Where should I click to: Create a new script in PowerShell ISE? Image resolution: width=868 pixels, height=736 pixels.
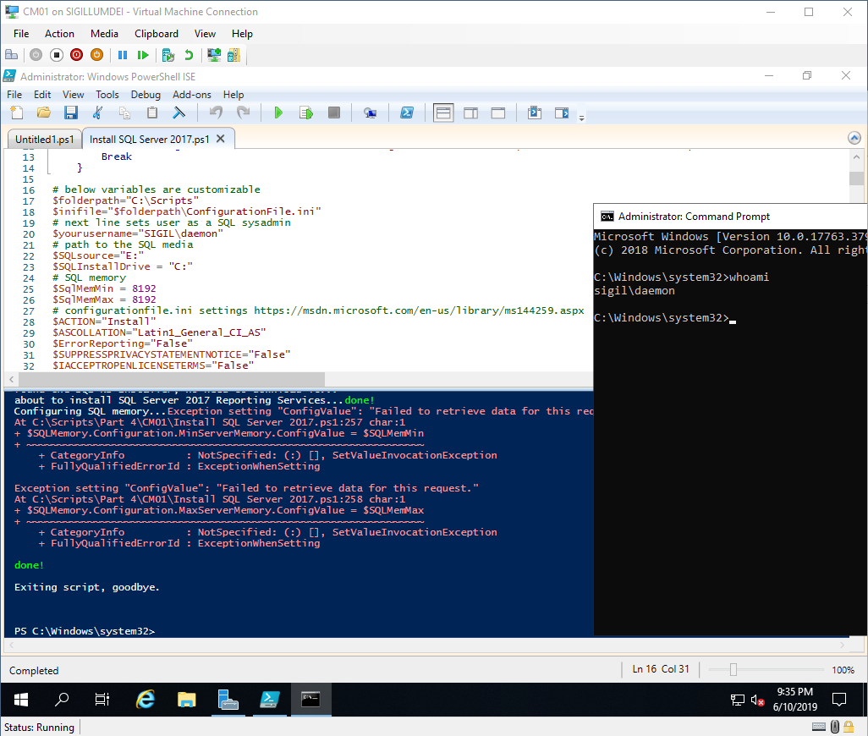coord(17,113)
